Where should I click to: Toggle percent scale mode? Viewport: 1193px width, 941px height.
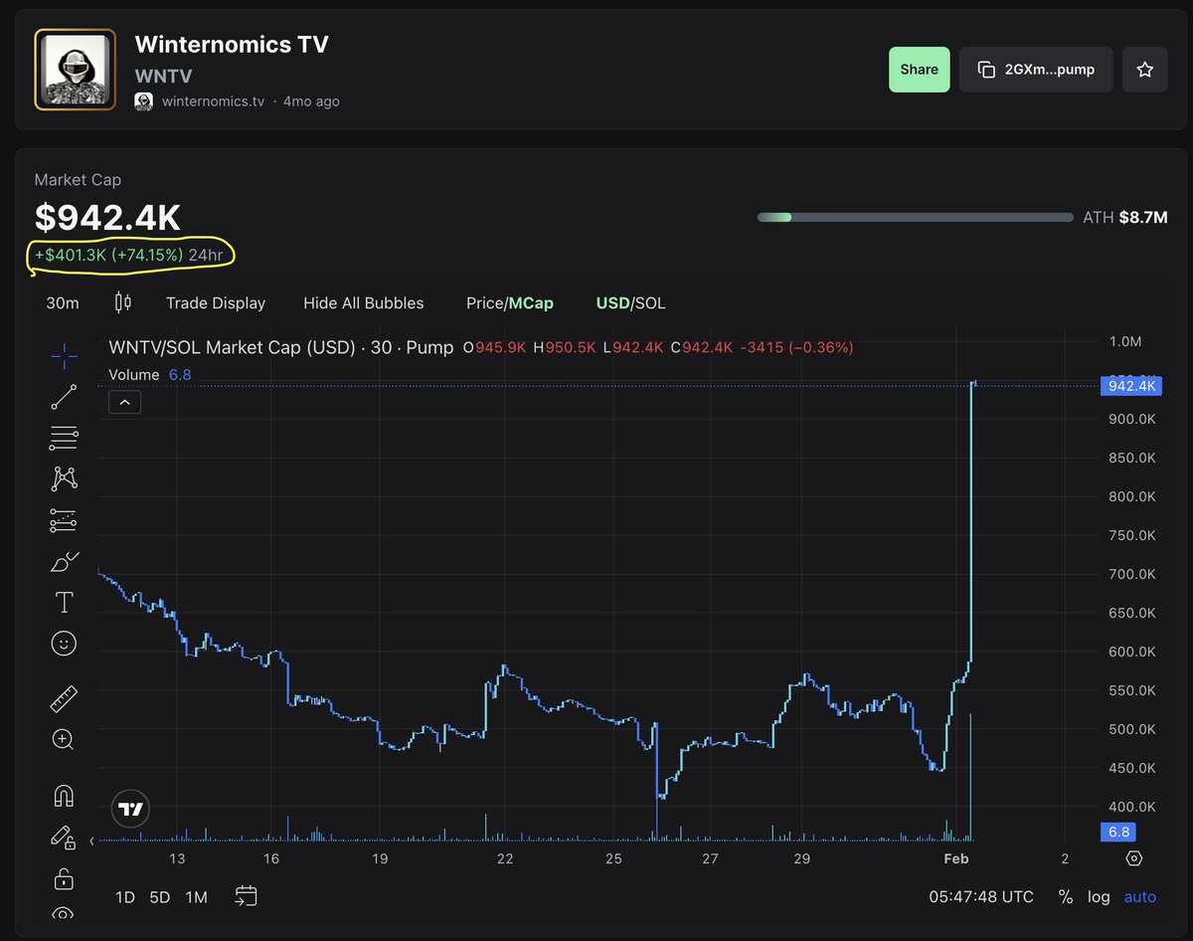(x=1066, y=896)
